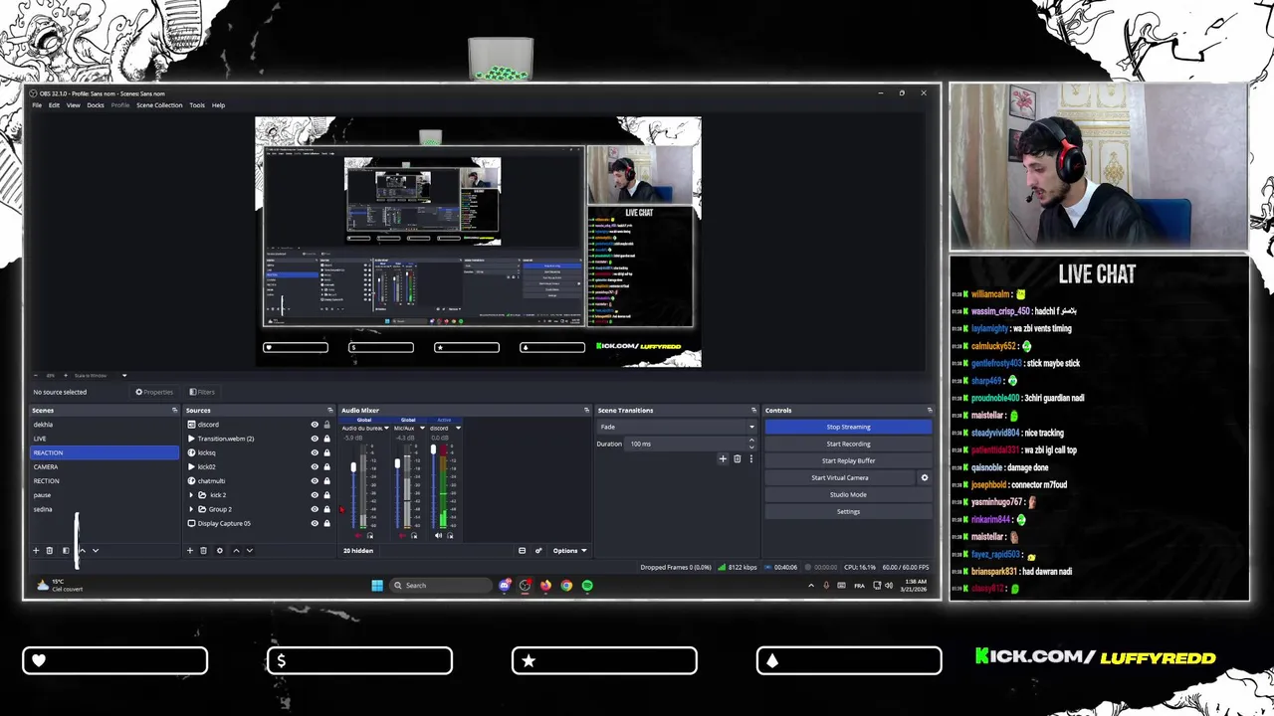Remove the selected scene using the trash icon
This screenshot has width=1274, height=716.
[x=50, y=550]
